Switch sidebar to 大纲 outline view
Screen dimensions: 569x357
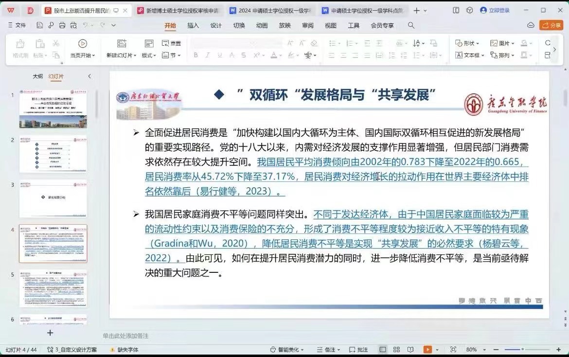(x=37, y=76)
